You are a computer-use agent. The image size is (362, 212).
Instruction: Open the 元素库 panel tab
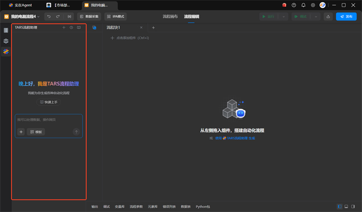153,207
